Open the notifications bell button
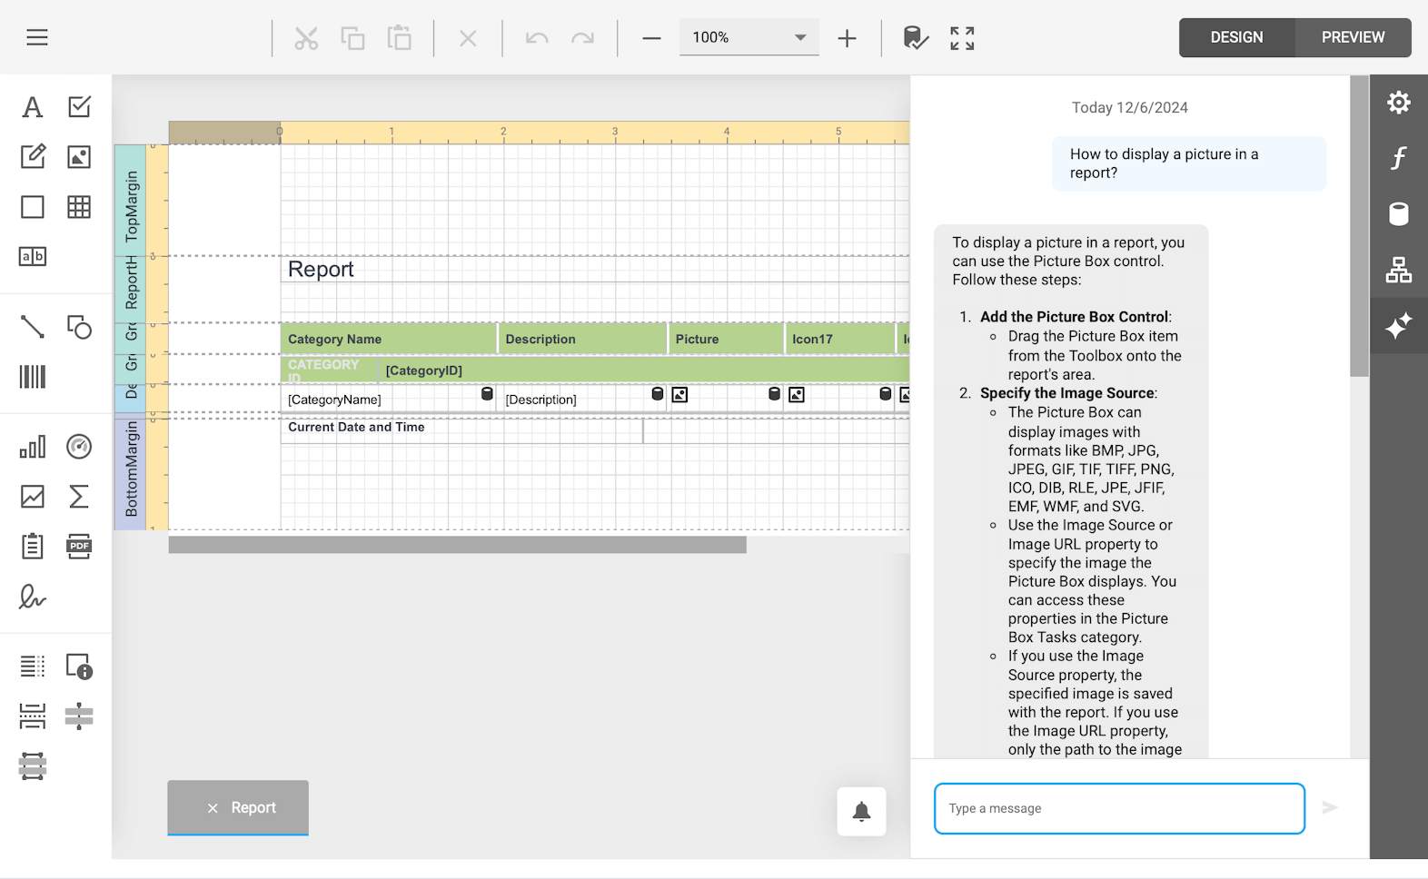Viewport: 1428px width, 879px height. [x=861, y=811]
